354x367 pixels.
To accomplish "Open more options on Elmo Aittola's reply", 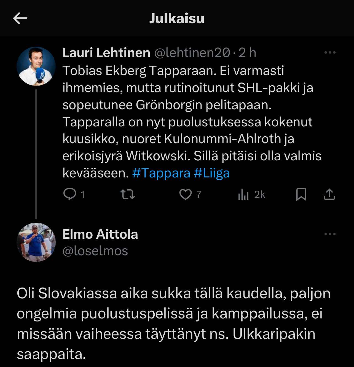I will point(330,234).
